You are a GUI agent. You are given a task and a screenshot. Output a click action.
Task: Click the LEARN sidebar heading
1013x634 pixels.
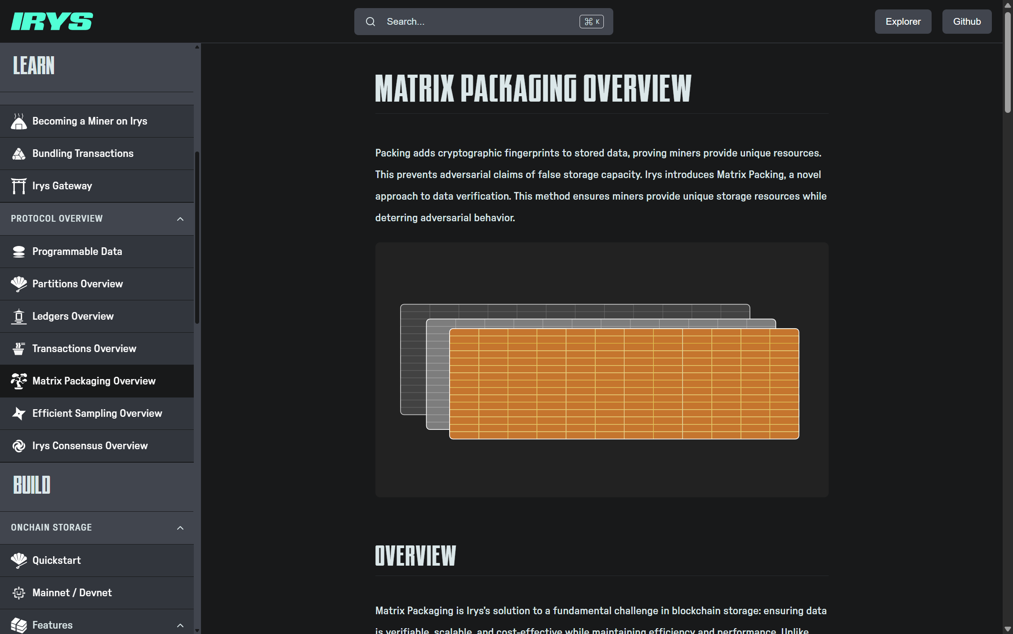(x=34, y=66)
